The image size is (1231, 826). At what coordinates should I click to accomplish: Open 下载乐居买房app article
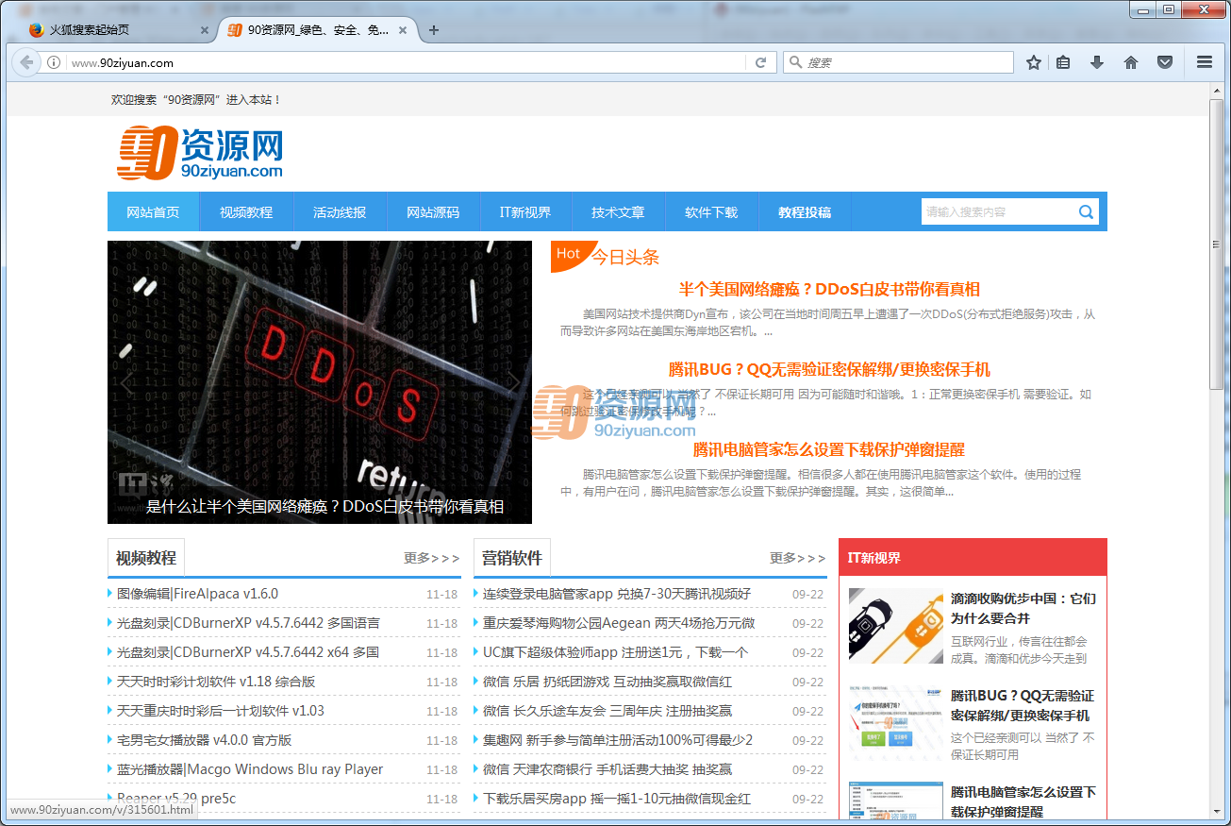pos(617,799)
